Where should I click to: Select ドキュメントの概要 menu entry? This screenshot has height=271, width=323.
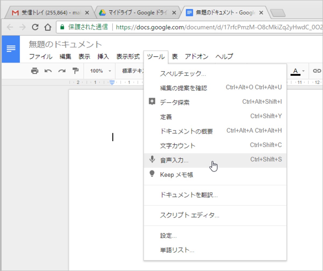[x=215, y=131]
